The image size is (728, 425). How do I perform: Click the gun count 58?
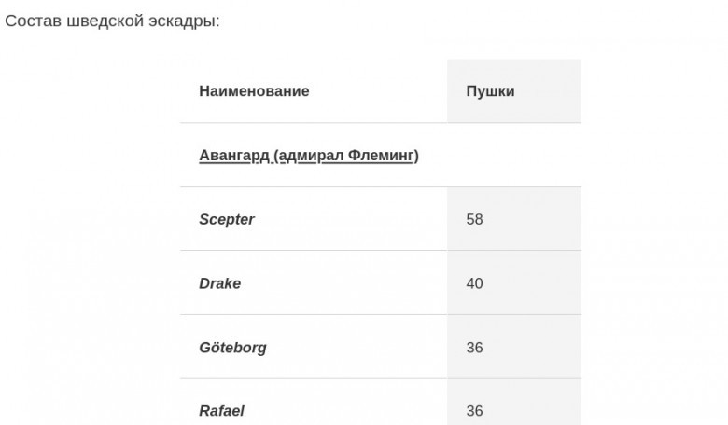(474, 220)
